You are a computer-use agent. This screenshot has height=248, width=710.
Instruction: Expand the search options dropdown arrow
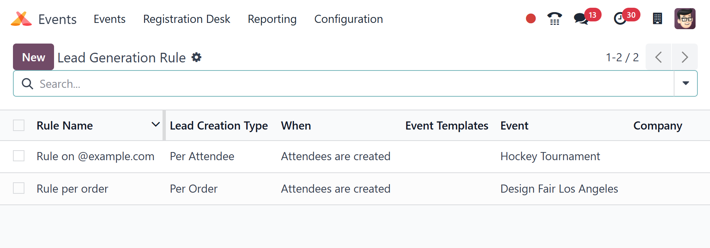(686, 83)
